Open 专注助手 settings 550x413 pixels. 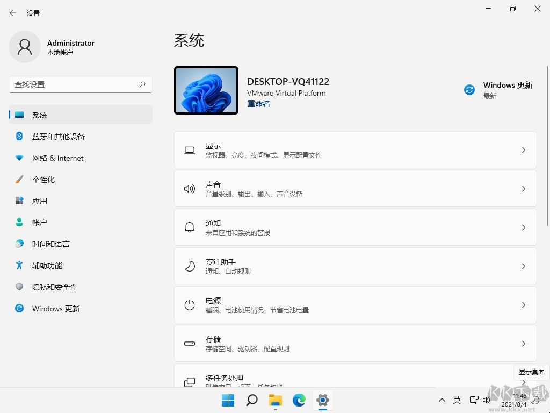(354, 266)
